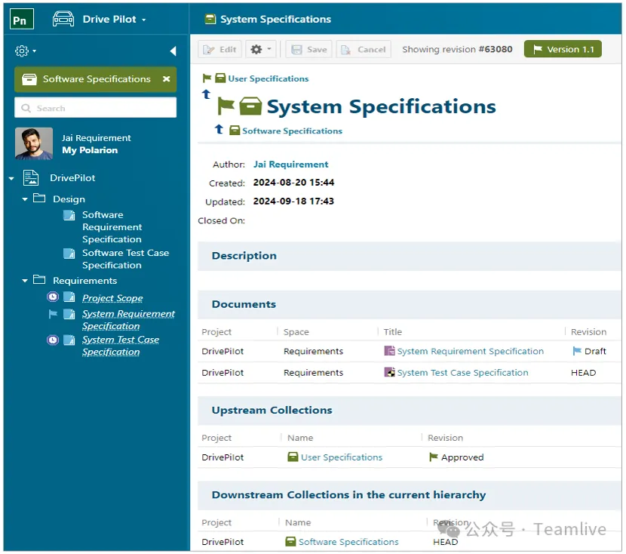Open the sidebar settings gear menu

26,51
